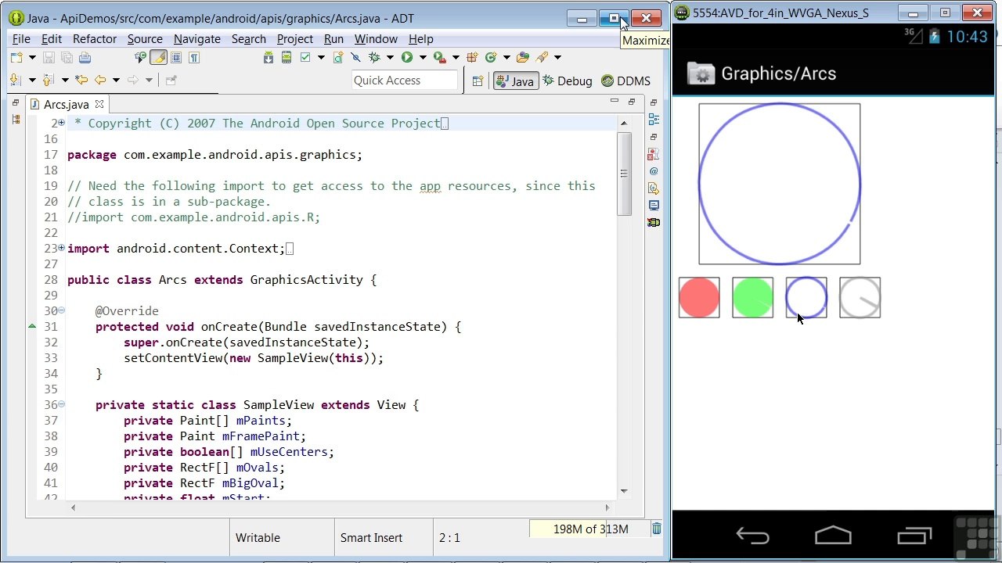Image resolution: width=1002 pixels, height=563 pixels.
Task: Open the File menu
Action: point(22,39)
